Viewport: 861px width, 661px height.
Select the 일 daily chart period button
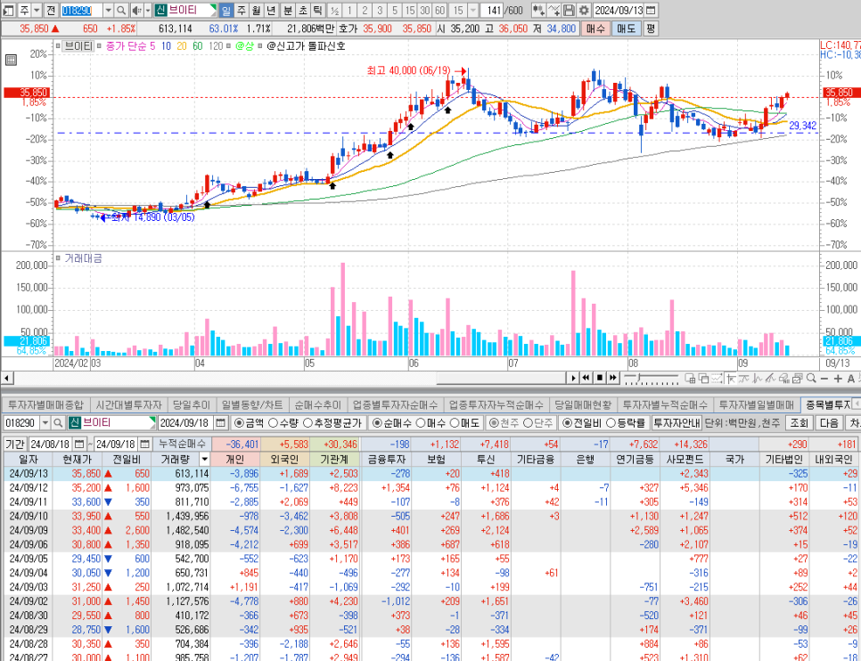tap(226, 11)
